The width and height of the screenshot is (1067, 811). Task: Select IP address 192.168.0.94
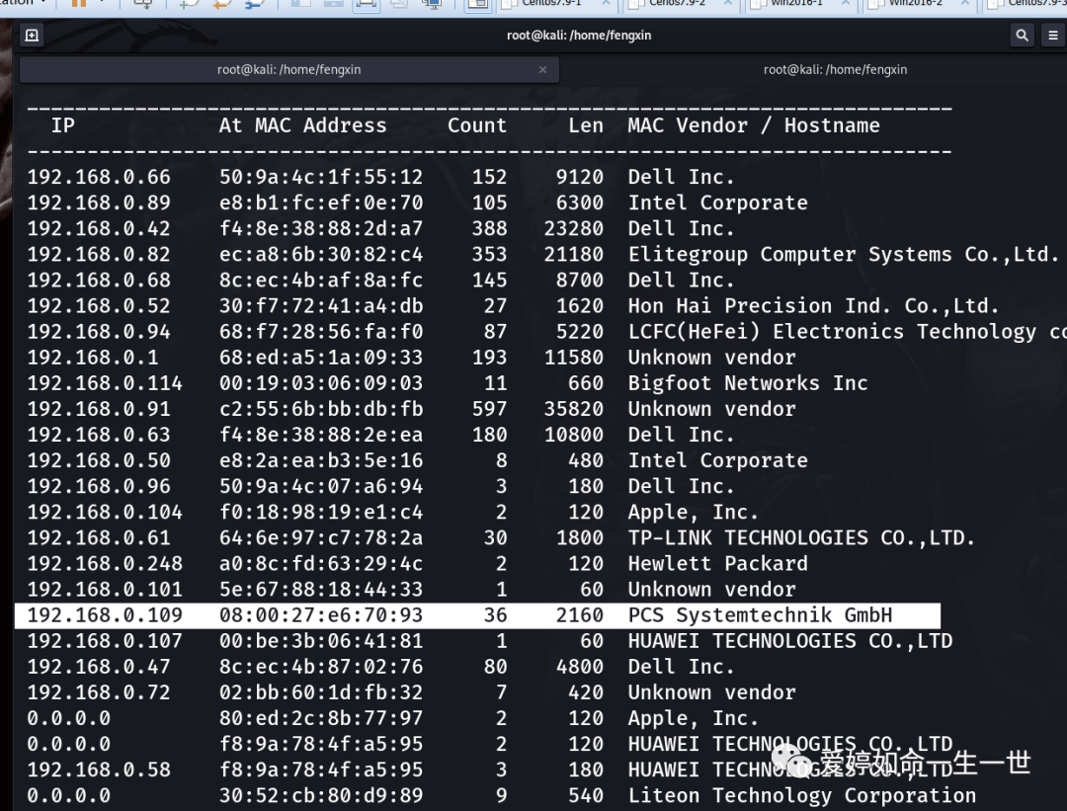99,332
